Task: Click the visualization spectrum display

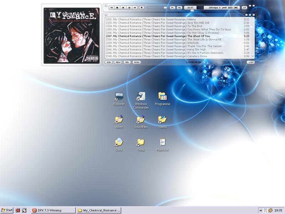Action: [x=200, y=7]
